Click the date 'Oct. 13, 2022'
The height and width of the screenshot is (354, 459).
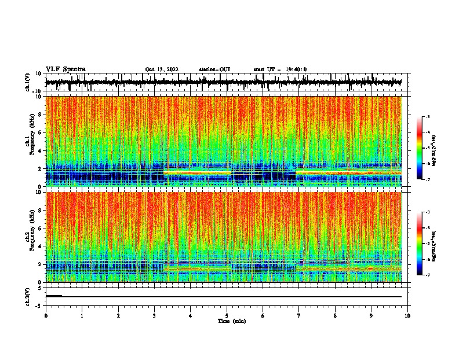(162, 69)
